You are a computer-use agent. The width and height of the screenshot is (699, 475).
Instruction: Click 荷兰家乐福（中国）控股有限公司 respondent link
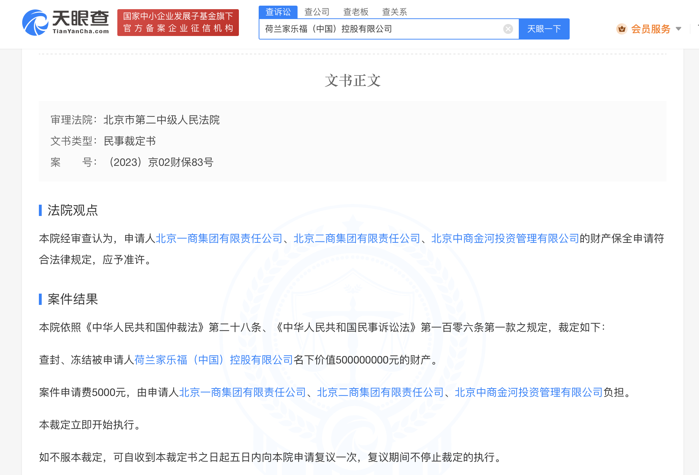click(x=213, y=360)
